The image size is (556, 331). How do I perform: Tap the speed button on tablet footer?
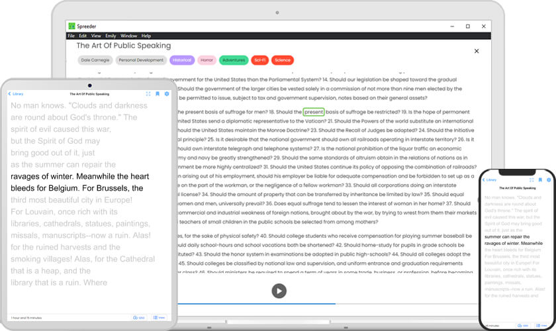tap(139, 318)
